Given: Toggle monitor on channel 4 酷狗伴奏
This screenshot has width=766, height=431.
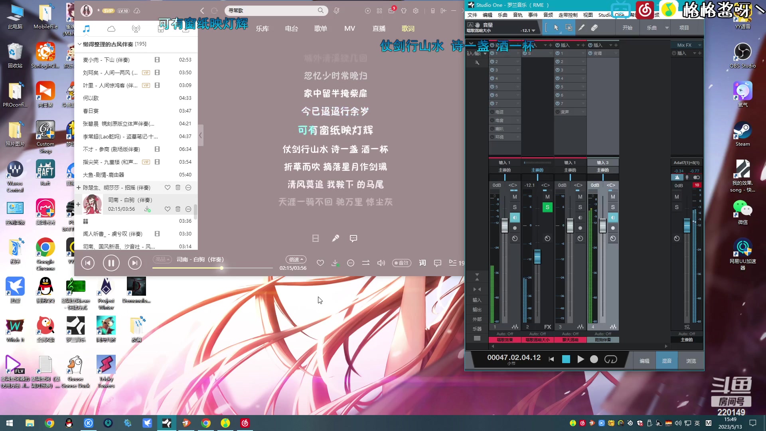Looking at the screenshot, I should pyautogui.click(x=613, y=217).
